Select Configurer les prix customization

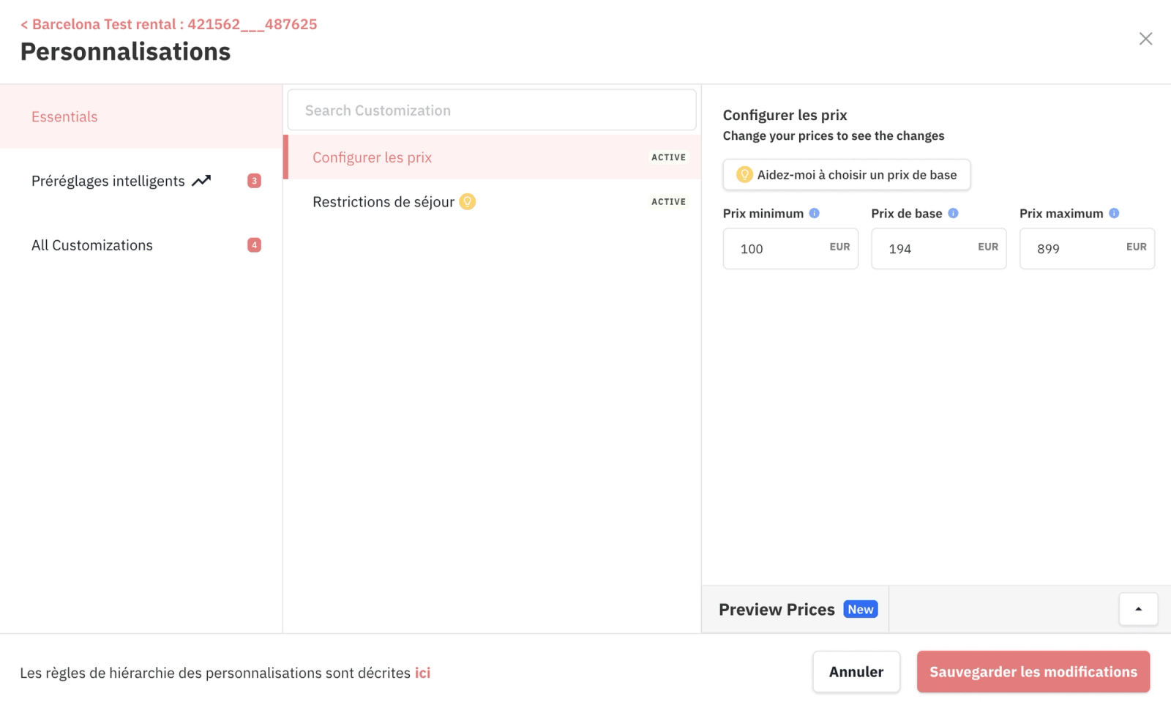pos(492,157)
